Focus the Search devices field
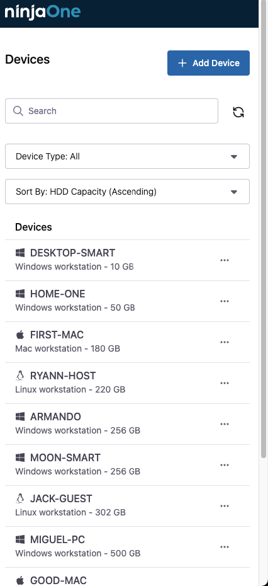Image resolution: width=268 pixels, height=586 pixels. tap(111, 111)
